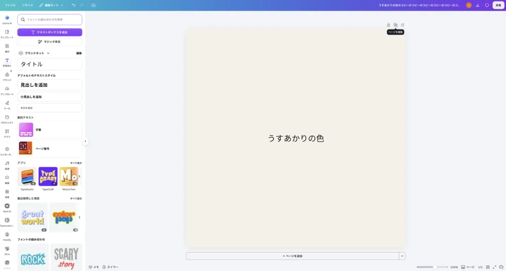The image size is (506, 271).
Task: Collapse the side panel with the arrow handle
Action: [x=85, y=141]
